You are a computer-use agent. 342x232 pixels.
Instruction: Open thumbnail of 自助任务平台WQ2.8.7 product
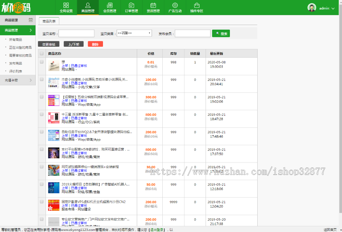click(x=54, y=135)
